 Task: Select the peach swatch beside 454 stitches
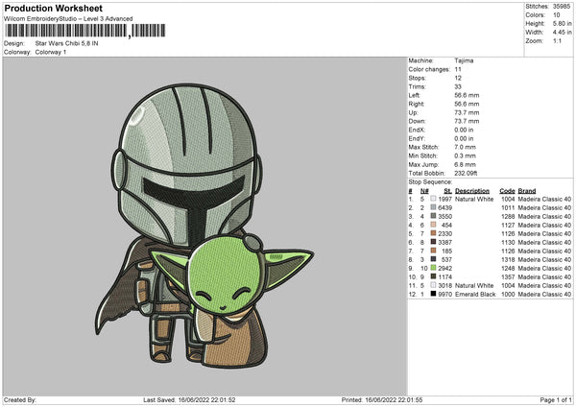[x=434, y=225]
